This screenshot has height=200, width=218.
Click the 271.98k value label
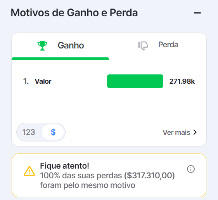click(182, 81)
